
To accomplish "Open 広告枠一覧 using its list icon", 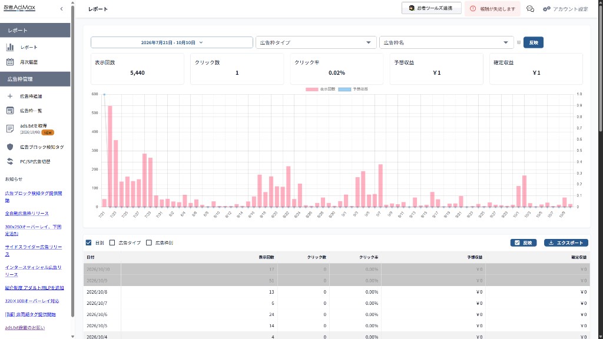I will tap(10, 111).
